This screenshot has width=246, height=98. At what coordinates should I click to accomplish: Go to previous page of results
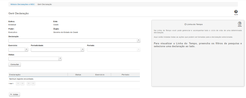(22, 84)
